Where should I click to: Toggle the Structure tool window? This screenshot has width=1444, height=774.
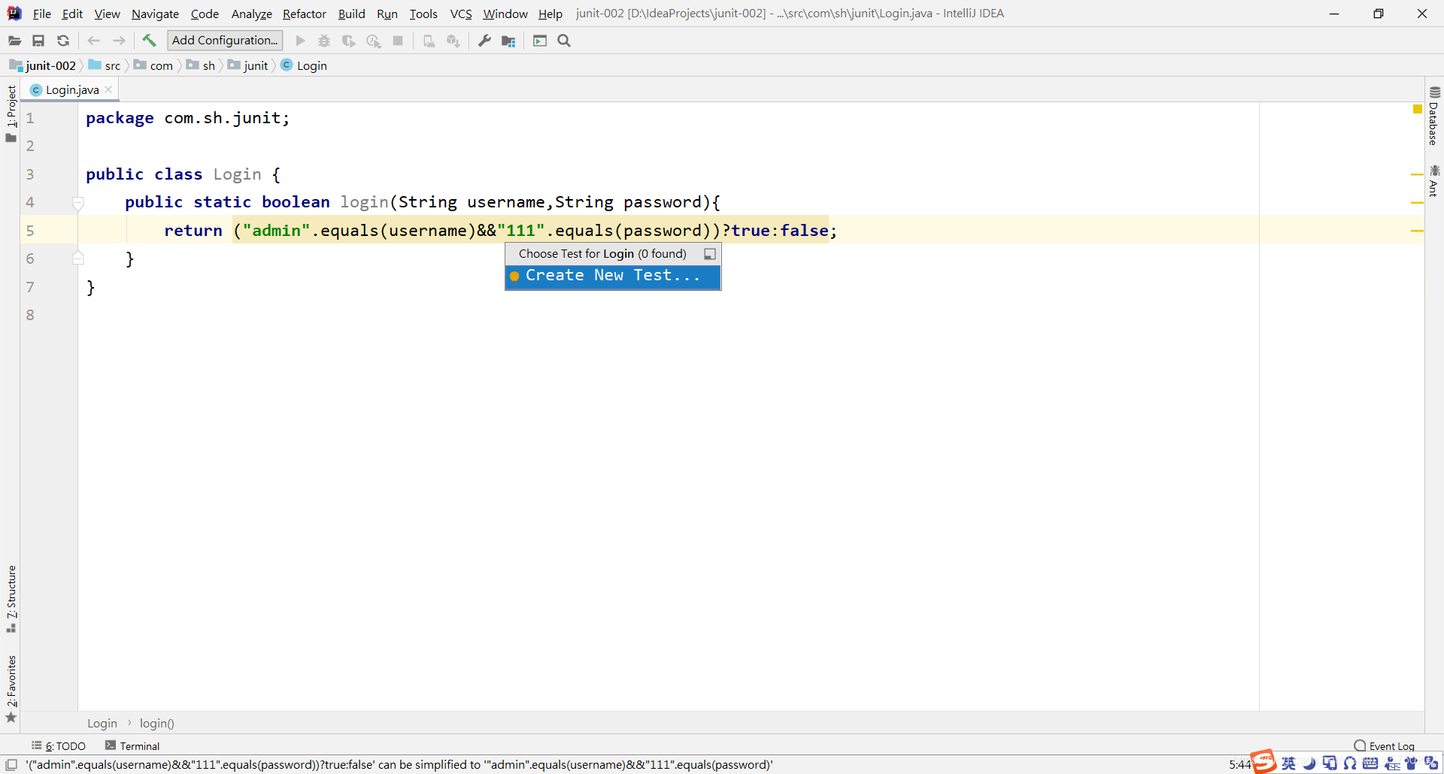coord(11,599)
